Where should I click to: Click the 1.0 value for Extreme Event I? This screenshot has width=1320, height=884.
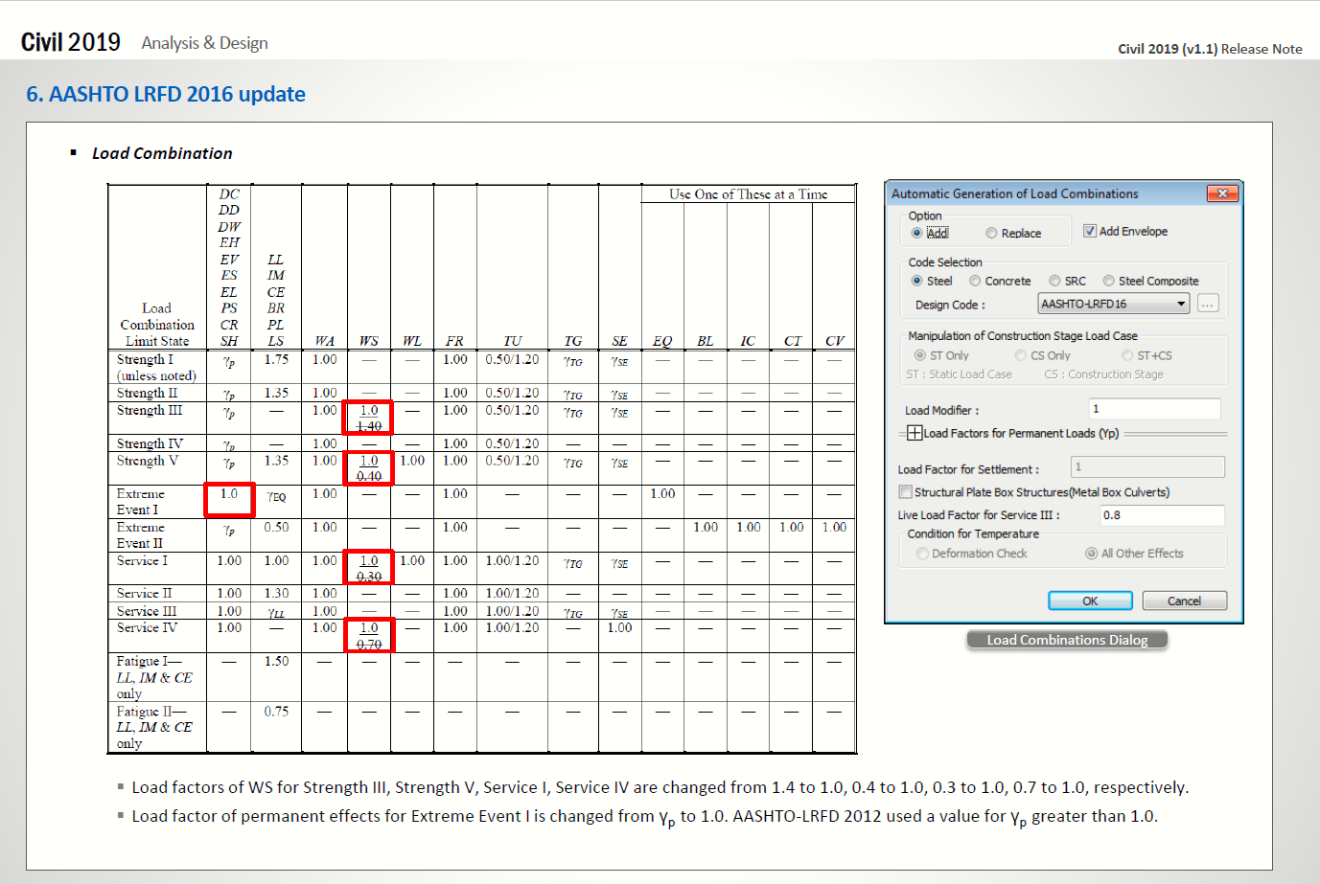coord(229,494)
